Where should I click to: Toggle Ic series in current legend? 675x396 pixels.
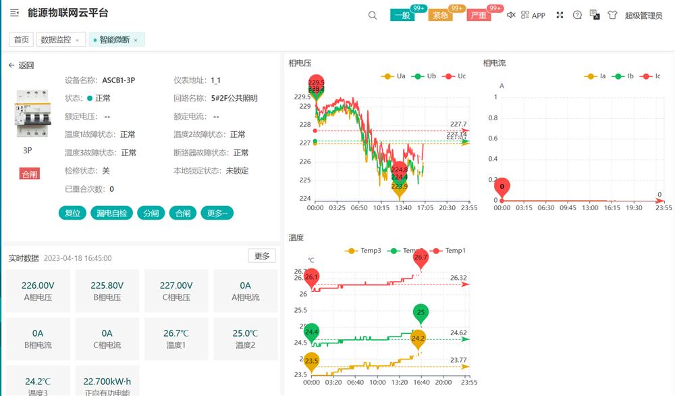[x=650, y=76]
